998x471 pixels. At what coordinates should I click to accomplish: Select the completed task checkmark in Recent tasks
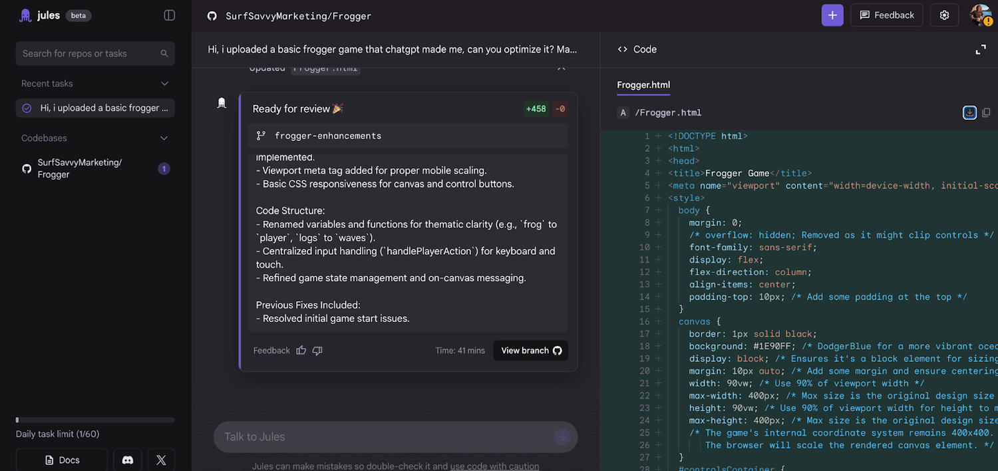click(27, 108)
